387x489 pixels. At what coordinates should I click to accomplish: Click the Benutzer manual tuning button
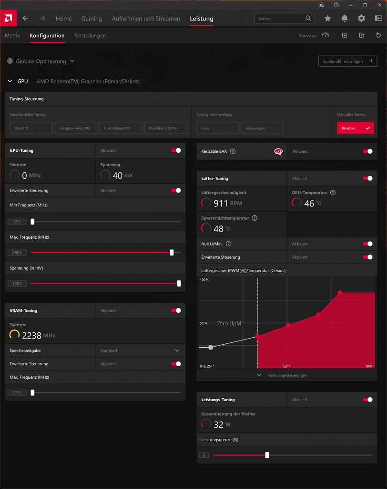click(x=355, y=128)
